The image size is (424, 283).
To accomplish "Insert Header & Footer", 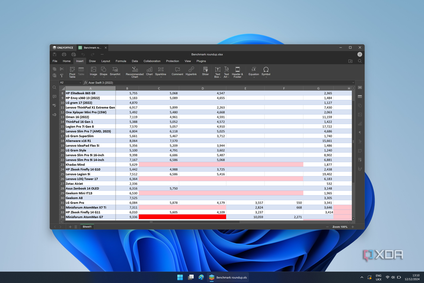I will pyautogui.click(x=237, y=72).
